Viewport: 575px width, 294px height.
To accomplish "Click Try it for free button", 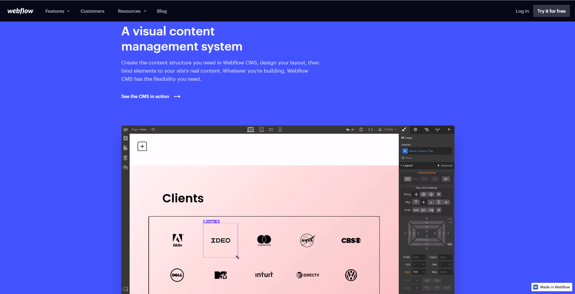I will (x=551, y=11).
